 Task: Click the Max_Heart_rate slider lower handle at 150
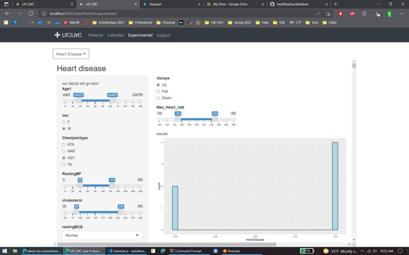click(178, 119)
